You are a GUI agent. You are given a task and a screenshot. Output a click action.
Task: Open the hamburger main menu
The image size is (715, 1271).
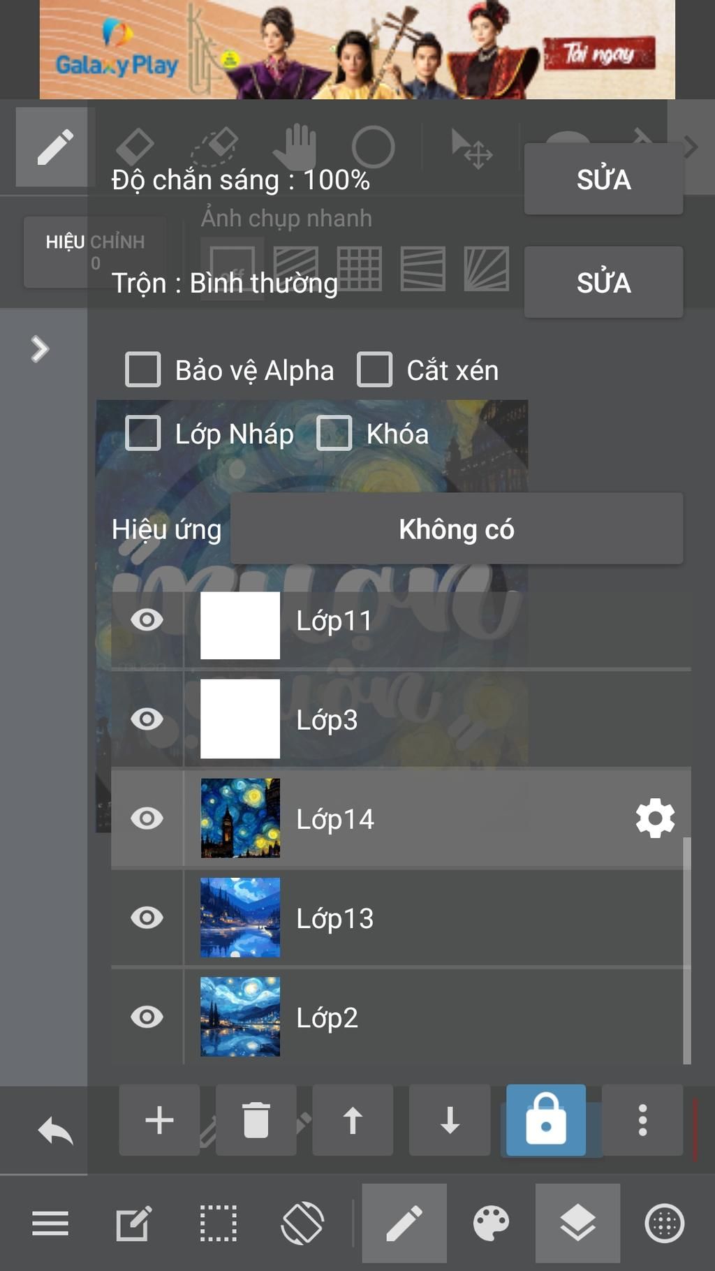click(x=50, y=1224)
